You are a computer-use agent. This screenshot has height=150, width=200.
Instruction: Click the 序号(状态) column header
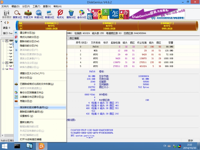pyautogui.click(x=82, y=43)
